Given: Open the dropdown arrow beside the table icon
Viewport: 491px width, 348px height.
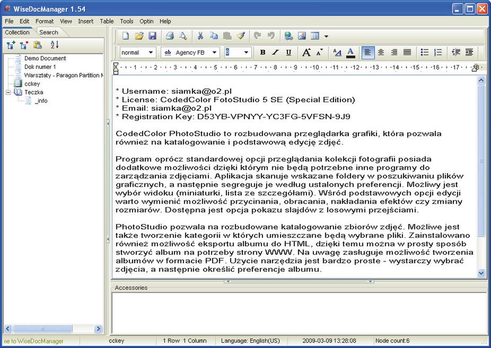Looking at the screenshot, I should click(x=326, y=36).
